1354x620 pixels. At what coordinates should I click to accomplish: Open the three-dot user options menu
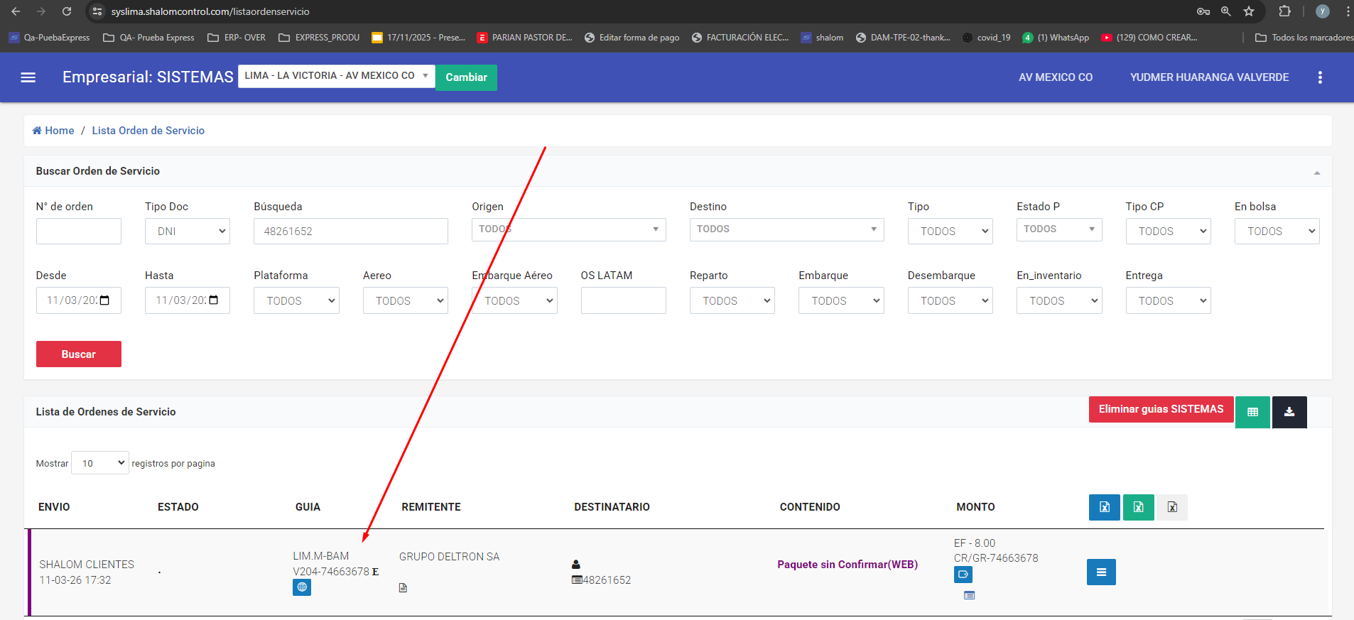(1320, 77)
